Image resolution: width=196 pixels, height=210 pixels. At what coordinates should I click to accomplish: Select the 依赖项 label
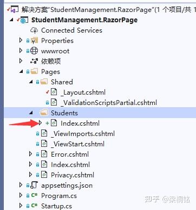(51, 61)
